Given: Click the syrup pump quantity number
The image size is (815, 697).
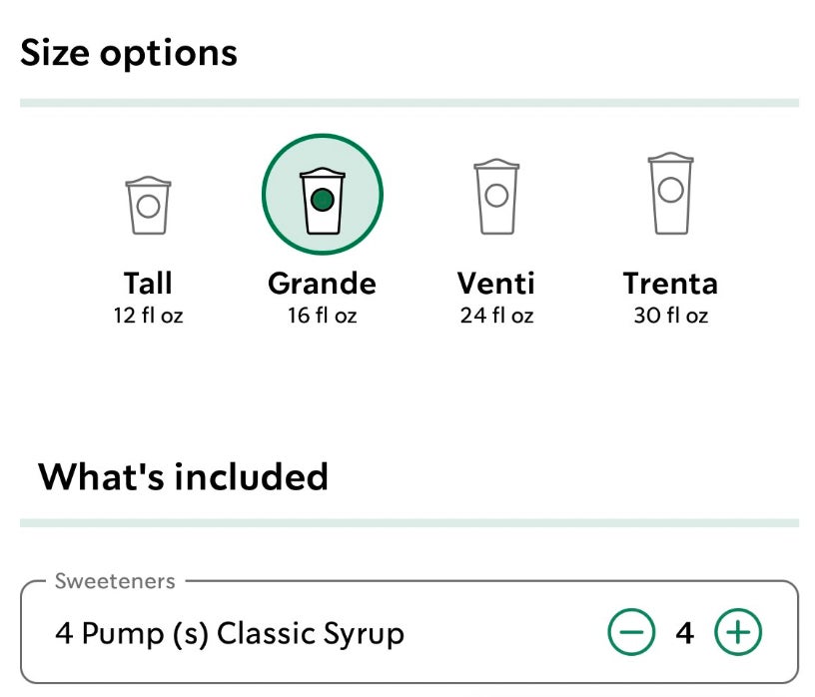Looking at the screenshot, I should point(684,633).
